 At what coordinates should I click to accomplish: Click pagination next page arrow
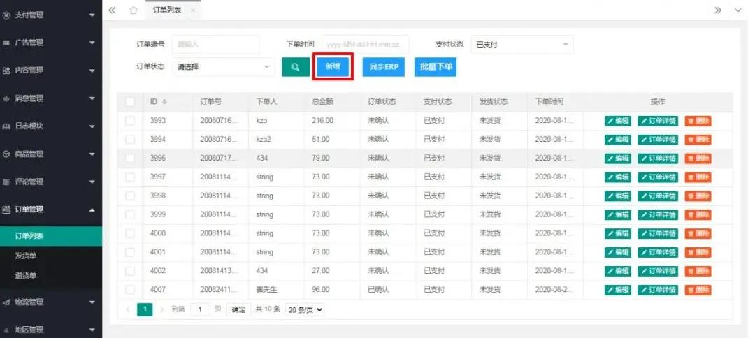[x=161, y=309]
